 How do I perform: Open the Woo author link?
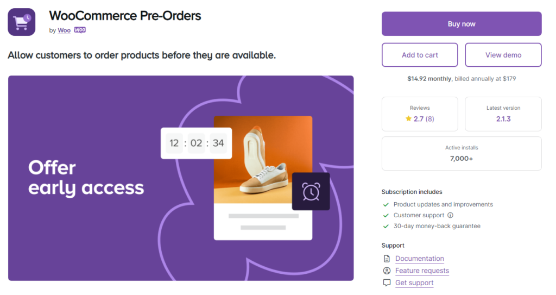click(64, 30)
